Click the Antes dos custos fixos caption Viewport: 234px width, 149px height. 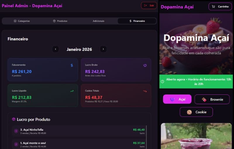pos(95,76)
